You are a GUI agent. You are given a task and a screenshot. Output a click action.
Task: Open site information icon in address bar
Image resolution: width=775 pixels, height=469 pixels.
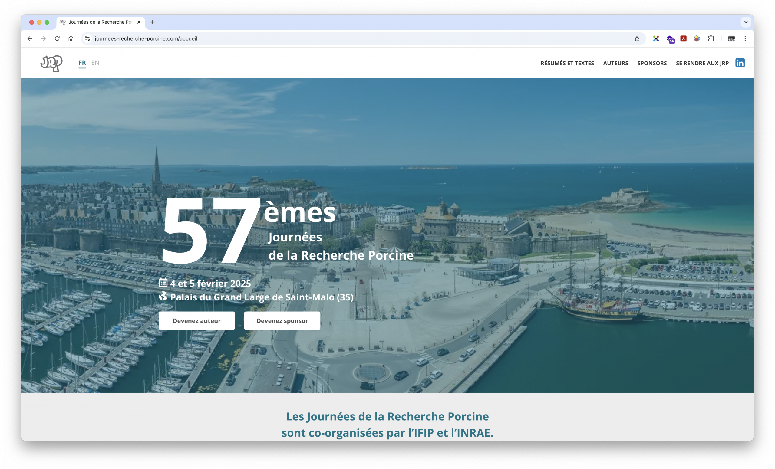[x=87, y=39]
